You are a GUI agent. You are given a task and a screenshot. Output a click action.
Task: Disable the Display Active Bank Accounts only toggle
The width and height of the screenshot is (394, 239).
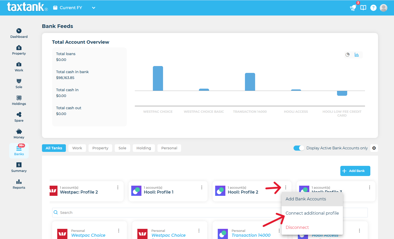[299, 148]
